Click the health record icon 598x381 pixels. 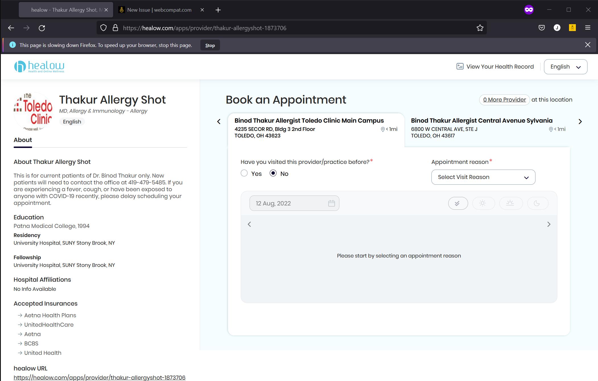[x=460, y=66]
